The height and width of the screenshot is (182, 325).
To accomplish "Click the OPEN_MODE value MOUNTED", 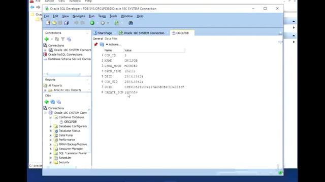I will click(131, 66).
